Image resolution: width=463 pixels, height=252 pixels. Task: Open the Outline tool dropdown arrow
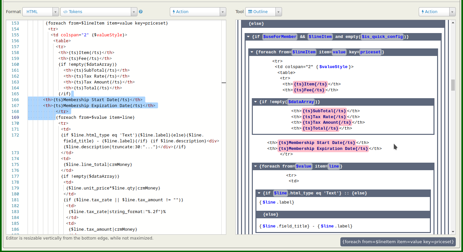click(x=278, y=12)
